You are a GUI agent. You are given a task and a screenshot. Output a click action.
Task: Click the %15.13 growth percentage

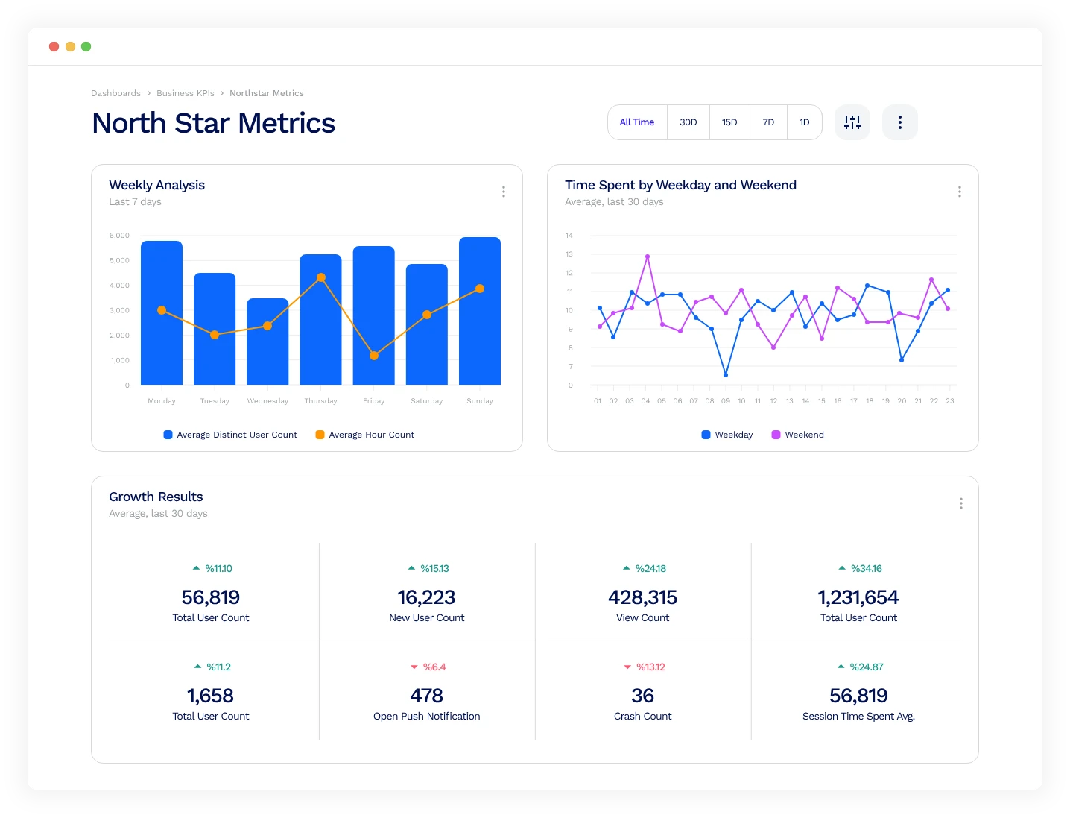click(434, 568)
